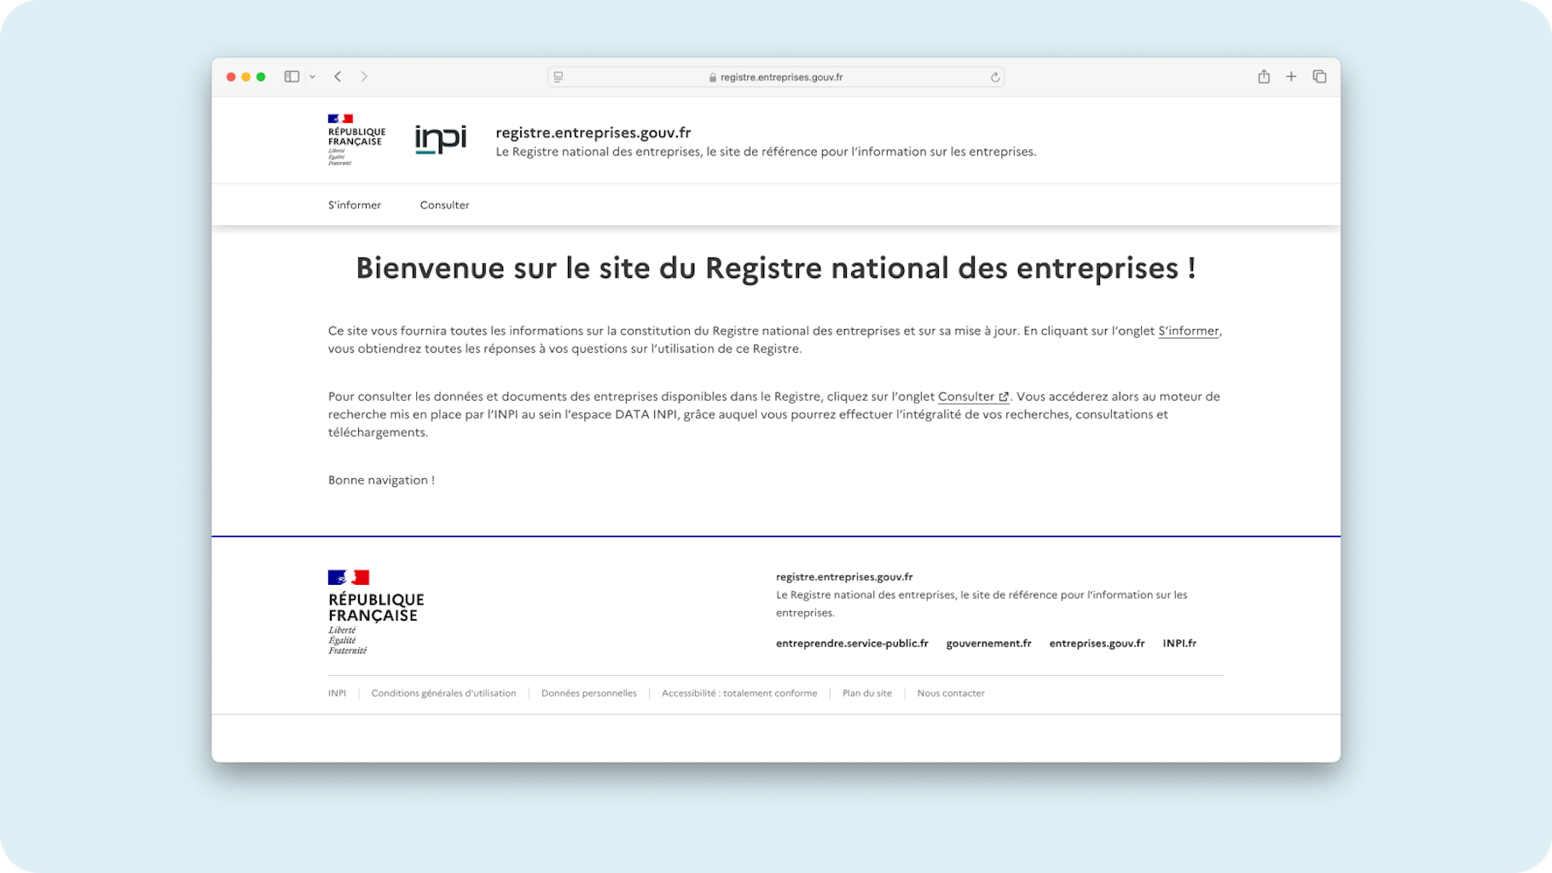This screenshot has height=873, width=1552.
Task: Open the S'informer menu tab
Action: pyautogui.click(x=355, y=205)
